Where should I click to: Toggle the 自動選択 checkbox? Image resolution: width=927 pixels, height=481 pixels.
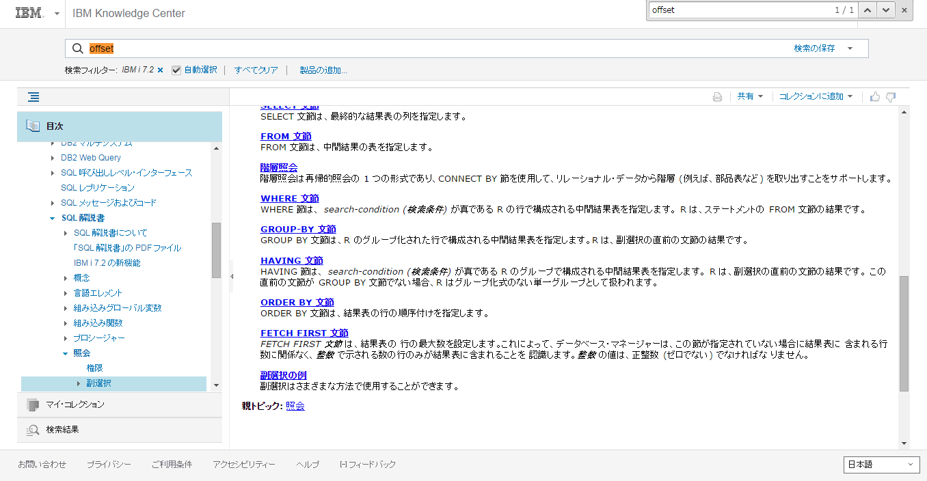coord(176,70)
